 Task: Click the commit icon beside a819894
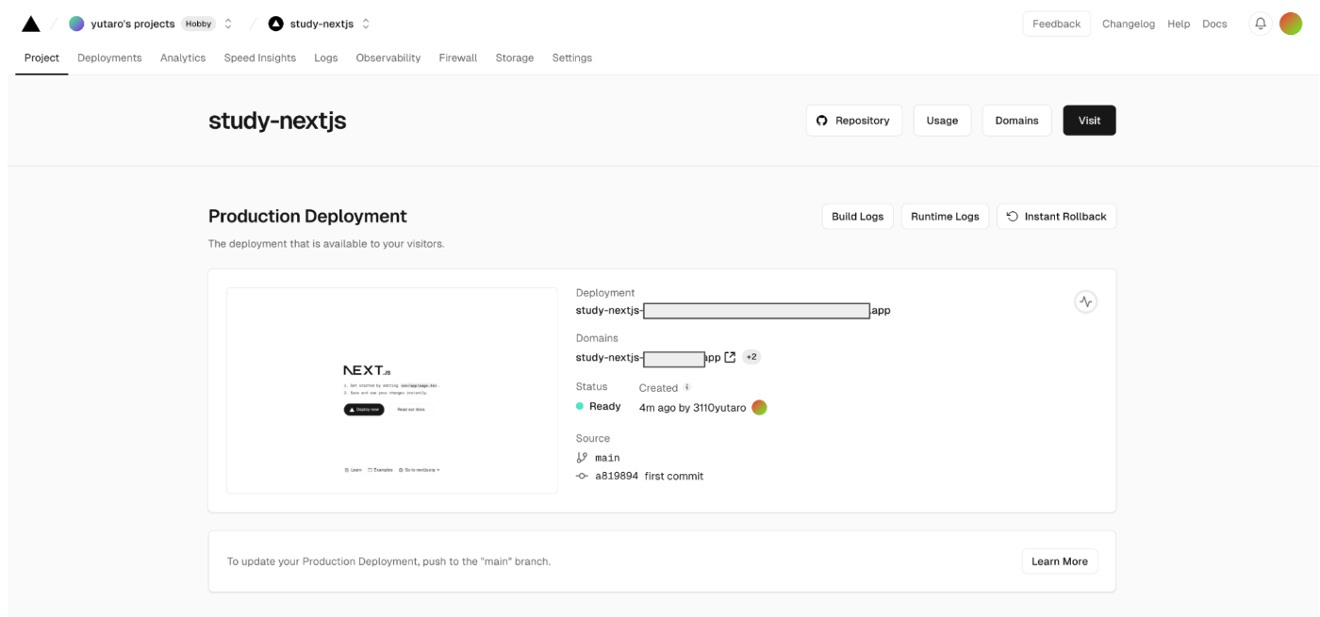[x=582, y=476]
